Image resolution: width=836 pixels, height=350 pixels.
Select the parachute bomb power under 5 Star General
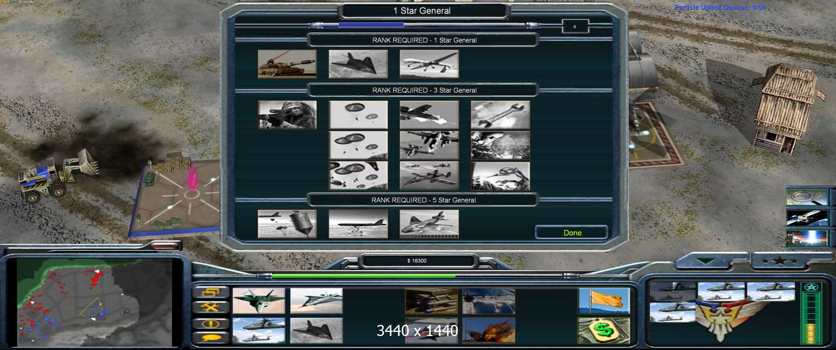[x=287, y=224]
